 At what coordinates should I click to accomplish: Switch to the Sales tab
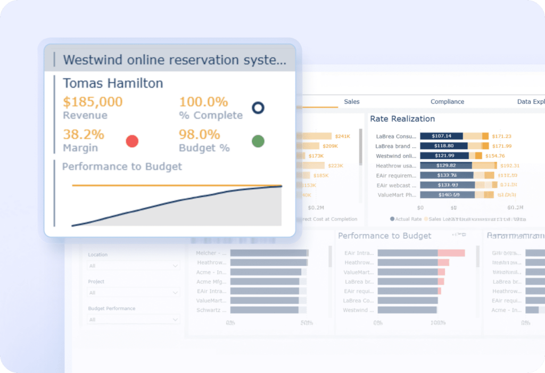coord(351,101)
